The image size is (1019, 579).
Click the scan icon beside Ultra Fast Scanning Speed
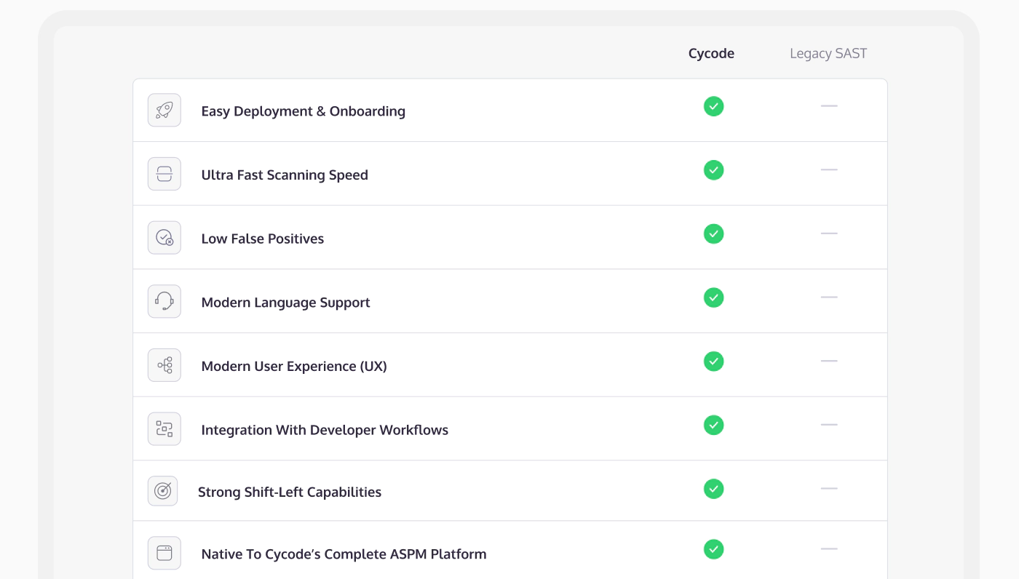[x=164, y=174]
